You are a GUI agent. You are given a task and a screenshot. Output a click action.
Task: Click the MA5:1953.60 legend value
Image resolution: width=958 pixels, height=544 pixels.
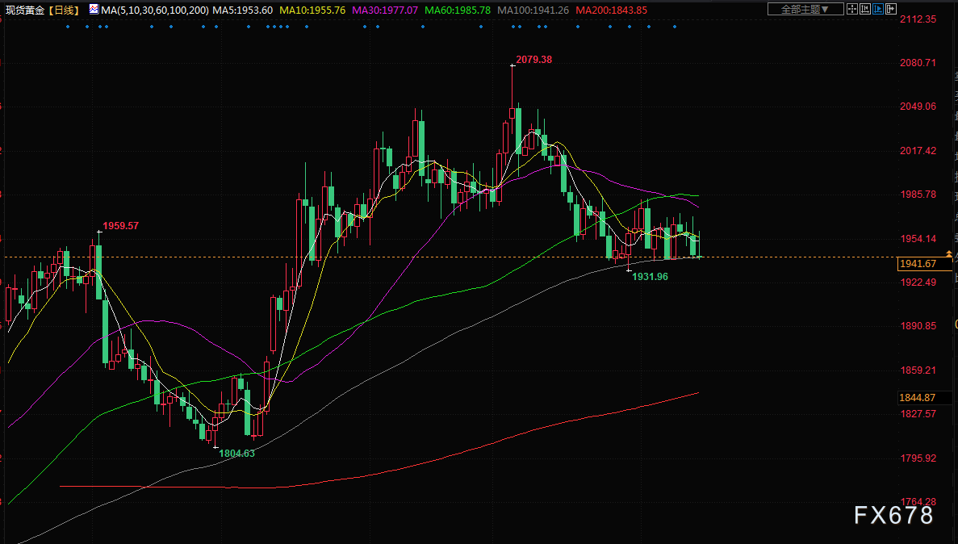243,10
